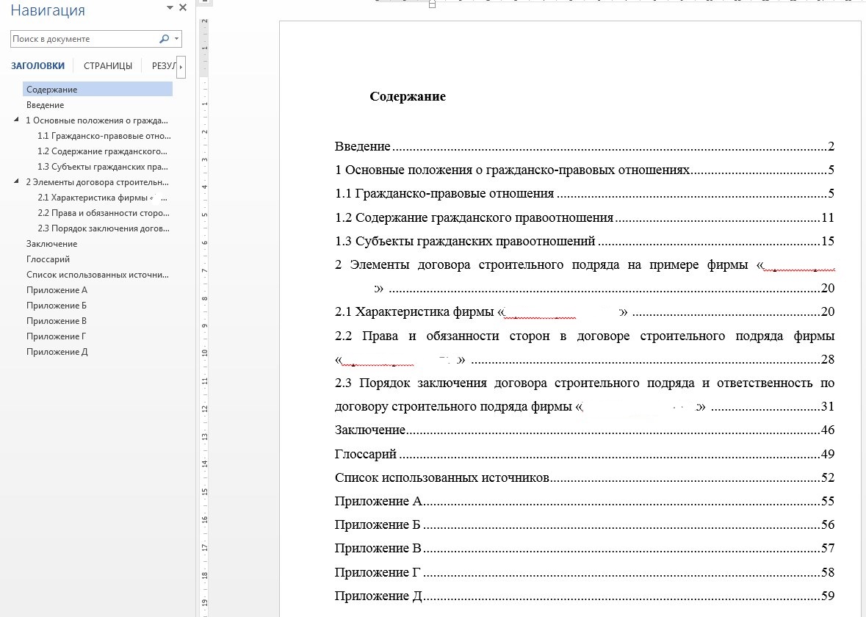
Task: Collapse the 1 Основные положения heading
Action: click(16, 119)
